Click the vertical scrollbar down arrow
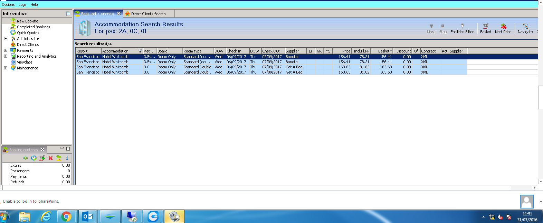This screenshot has width=543, height=223. 541,182
